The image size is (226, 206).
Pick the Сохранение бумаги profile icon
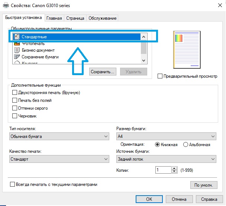click(x=16, y=57)
